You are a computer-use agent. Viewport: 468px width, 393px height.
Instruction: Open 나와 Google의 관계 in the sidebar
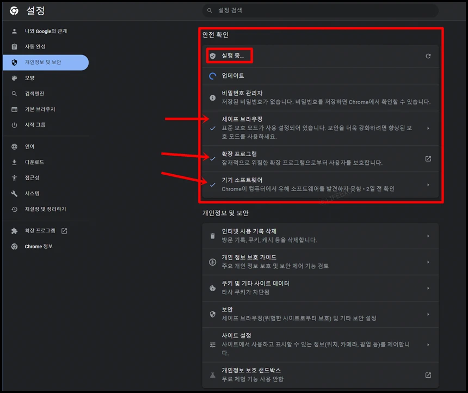(x=46, y=31)
